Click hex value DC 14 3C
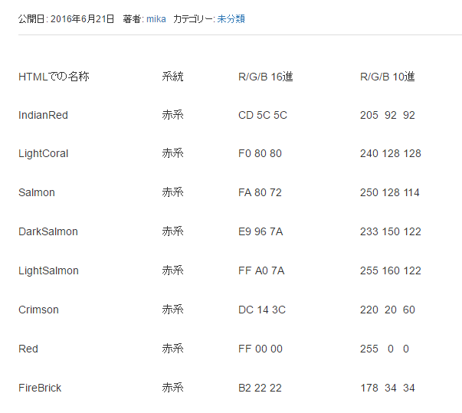 click(x=261, y=310)
